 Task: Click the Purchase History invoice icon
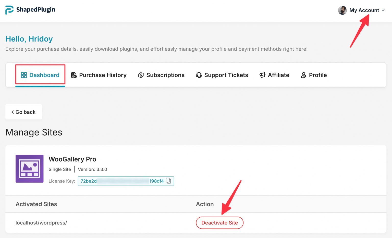73,75
